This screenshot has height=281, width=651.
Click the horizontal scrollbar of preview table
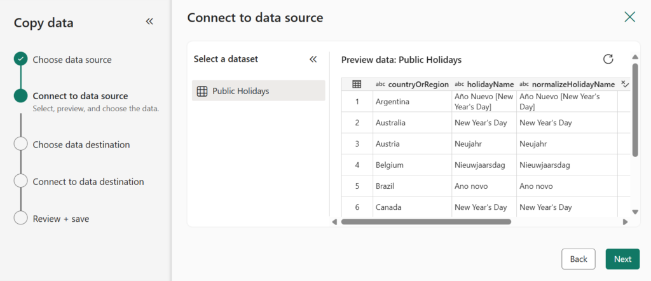tap(426, 222)
